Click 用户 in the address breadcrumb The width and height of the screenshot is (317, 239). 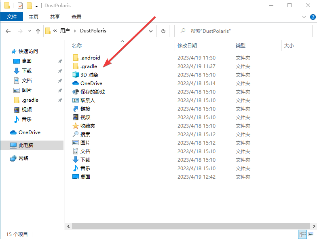coord(65,31)
